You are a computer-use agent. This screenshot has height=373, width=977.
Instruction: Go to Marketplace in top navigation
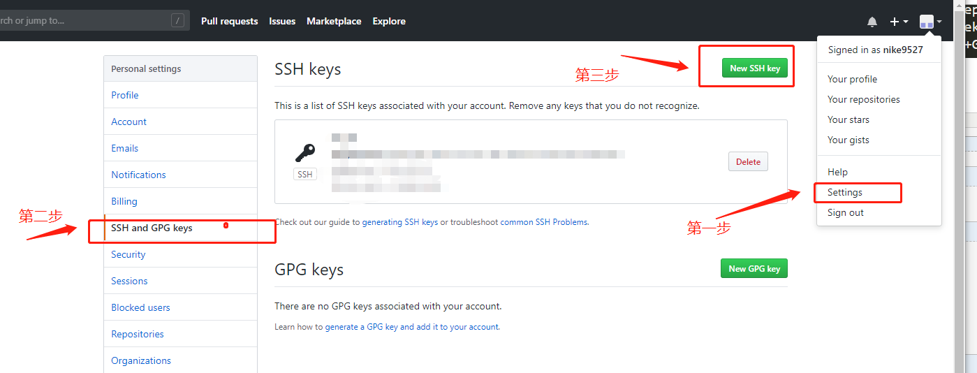pyautogui.click(x=334, y=22)
